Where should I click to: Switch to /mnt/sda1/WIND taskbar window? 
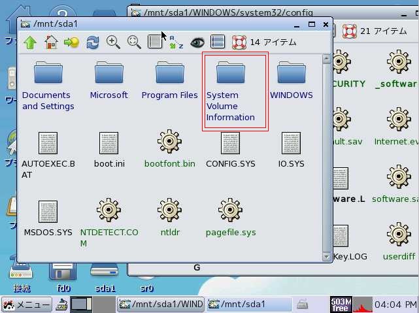pyautogui.click(x=160, y=304)
